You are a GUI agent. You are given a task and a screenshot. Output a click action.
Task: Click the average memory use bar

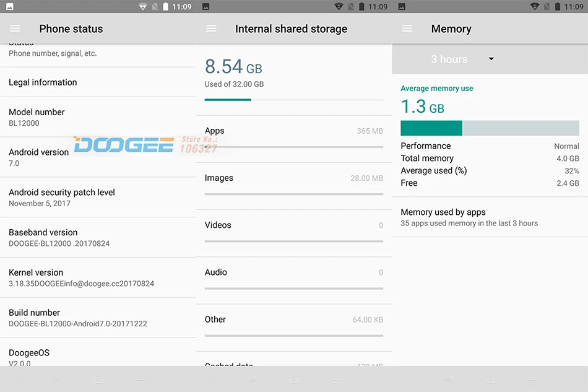tap(490, 128)
